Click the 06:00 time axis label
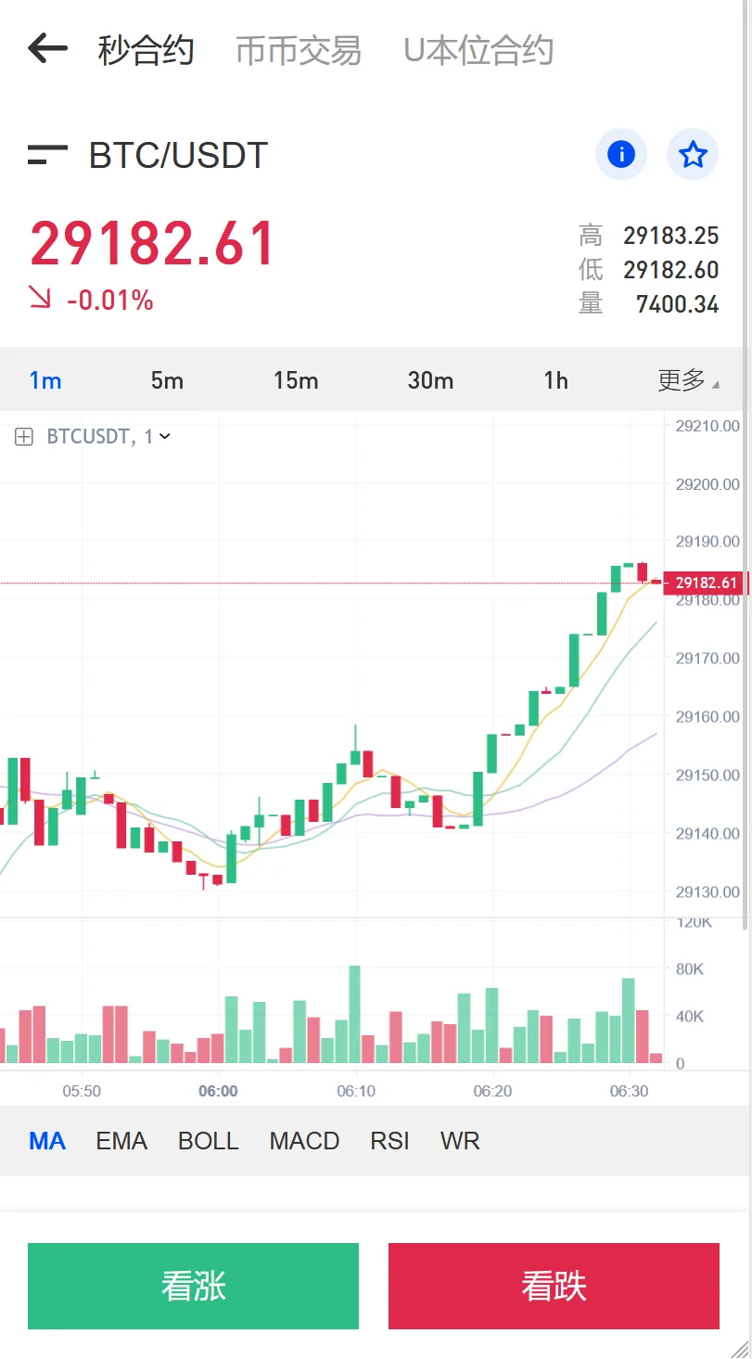Viewport: 752px width, 1359px height. pyautogui.click(x=218, y=1091)
